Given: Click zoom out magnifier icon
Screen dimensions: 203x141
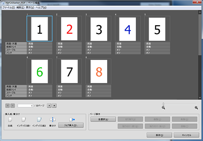Looking at the screenshot, I should 163,108.
